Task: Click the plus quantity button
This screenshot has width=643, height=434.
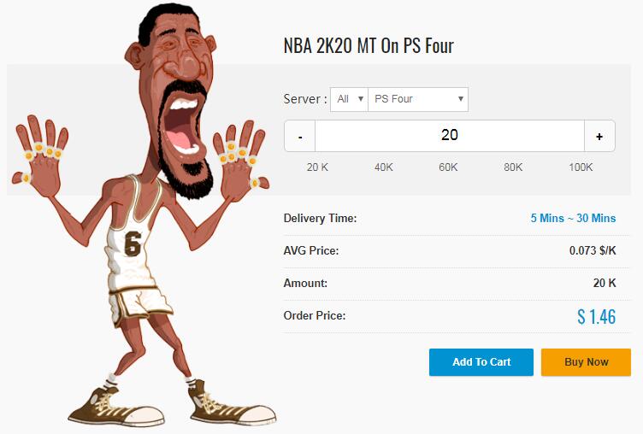Action: (599, 136)
